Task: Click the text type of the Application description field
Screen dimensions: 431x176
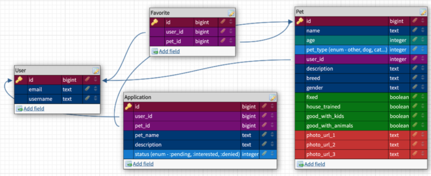Action: point(246,144)
